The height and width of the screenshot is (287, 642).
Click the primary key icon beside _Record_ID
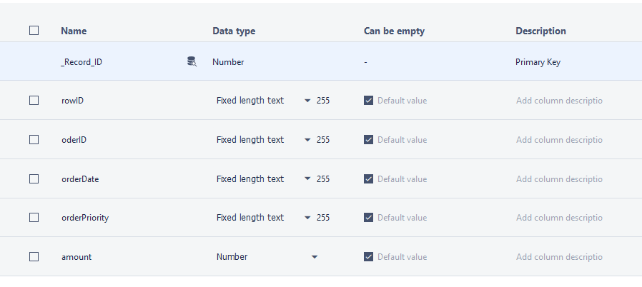[192, 62]
